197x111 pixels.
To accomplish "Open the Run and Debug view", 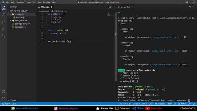I will [3, 29].
